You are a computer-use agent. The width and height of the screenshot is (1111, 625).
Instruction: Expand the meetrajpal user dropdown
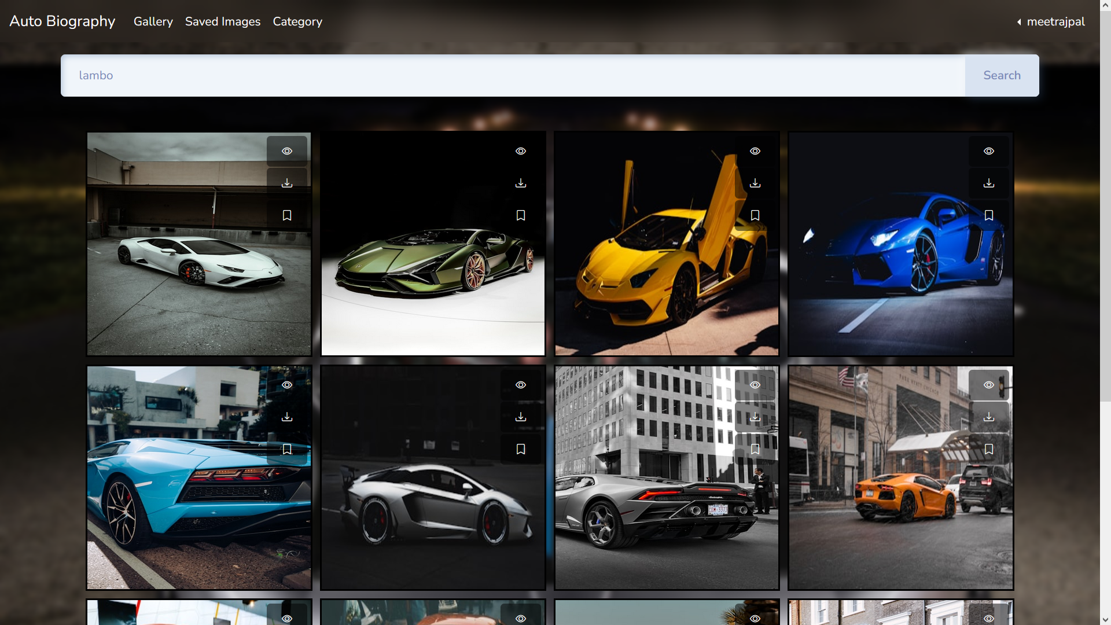[1051, 21]
